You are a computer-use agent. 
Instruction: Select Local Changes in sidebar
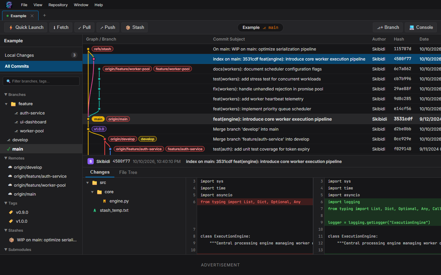tap(41, 55)
